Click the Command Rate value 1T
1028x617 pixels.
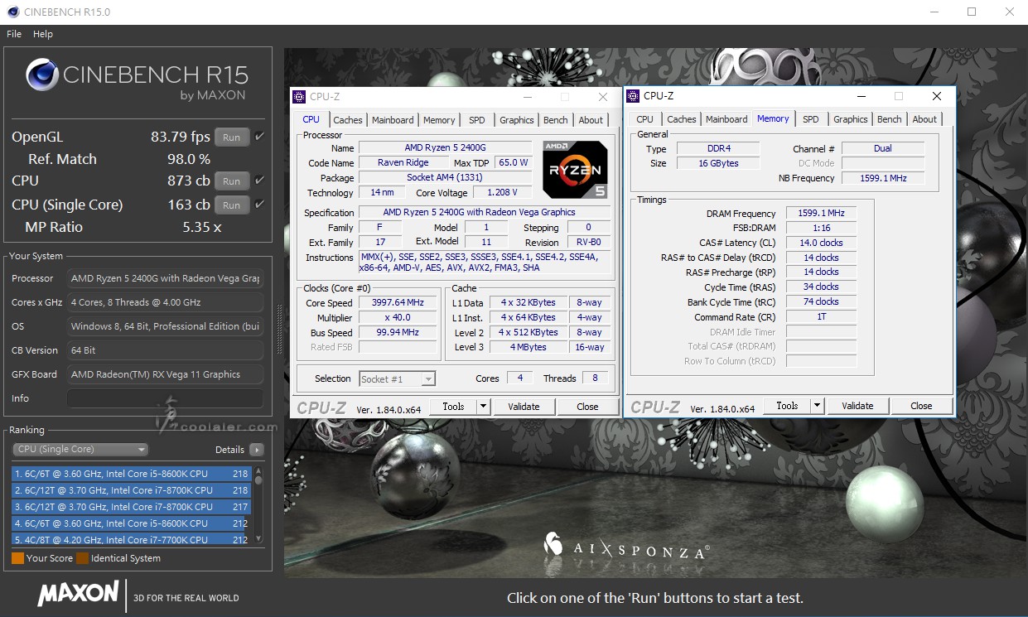pyautogui.click(x=821, y=316)
